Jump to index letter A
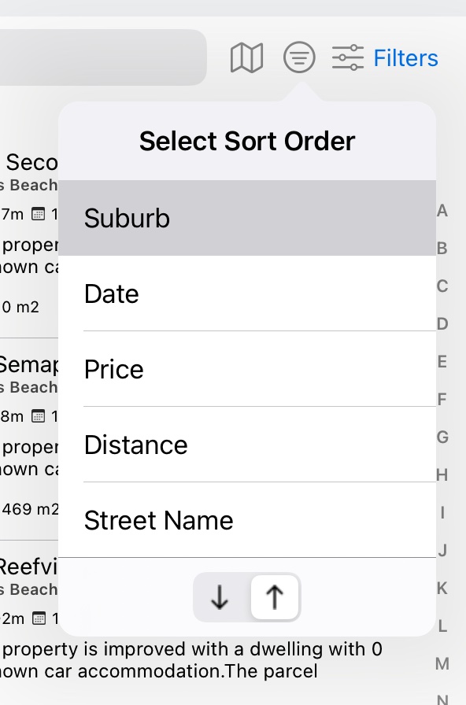The image size is (466, 705). pos(442,210)
